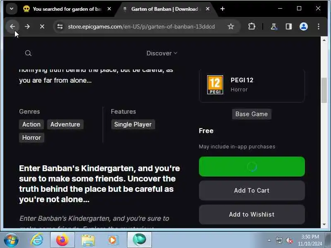Go back using the browser back arrow
Image resolution: width=331 pixels, height=248 pixels.
pos(12,26)
